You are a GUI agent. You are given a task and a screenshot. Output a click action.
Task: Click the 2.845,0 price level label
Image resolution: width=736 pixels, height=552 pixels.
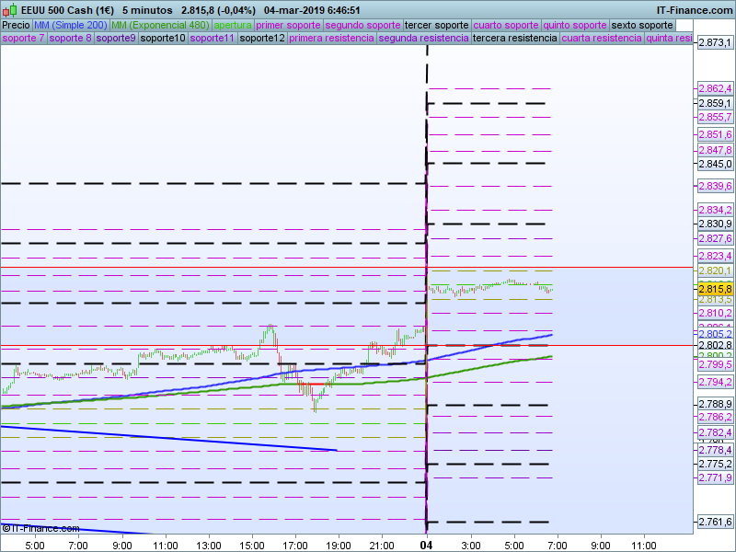[715, 165]
